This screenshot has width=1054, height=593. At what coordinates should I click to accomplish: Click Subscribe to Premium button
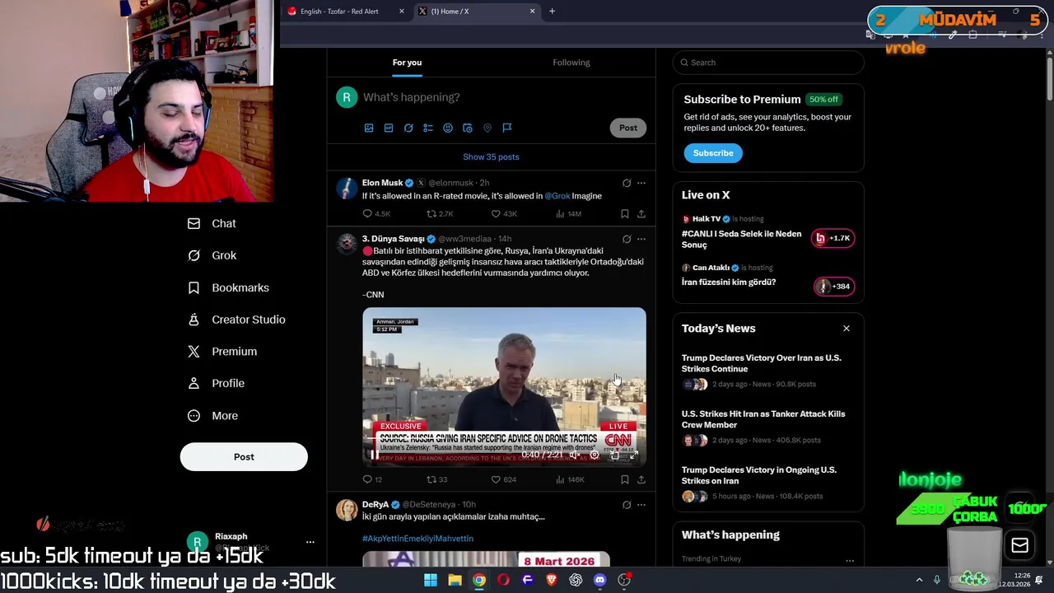pos(713,153)
